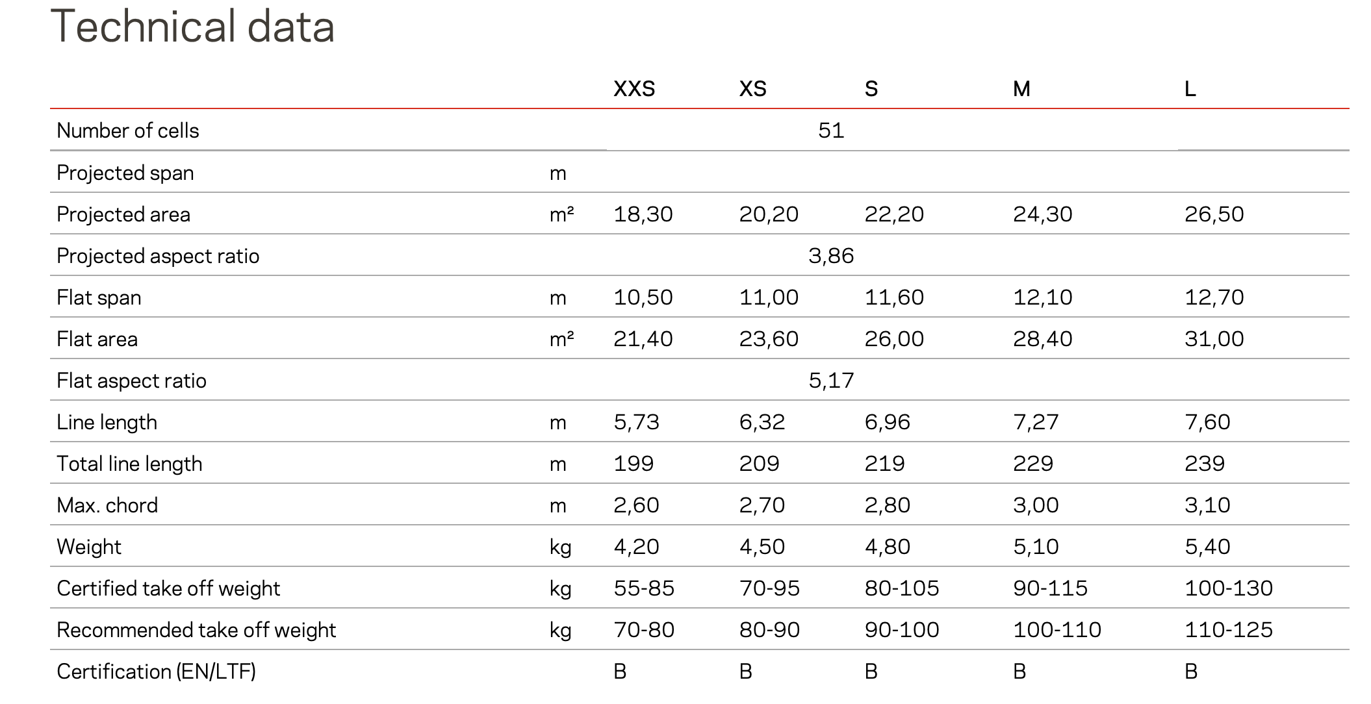Click the M size column header
Screen dimensions: 1371x704
pyautogui.click(x=1021, y=89)
